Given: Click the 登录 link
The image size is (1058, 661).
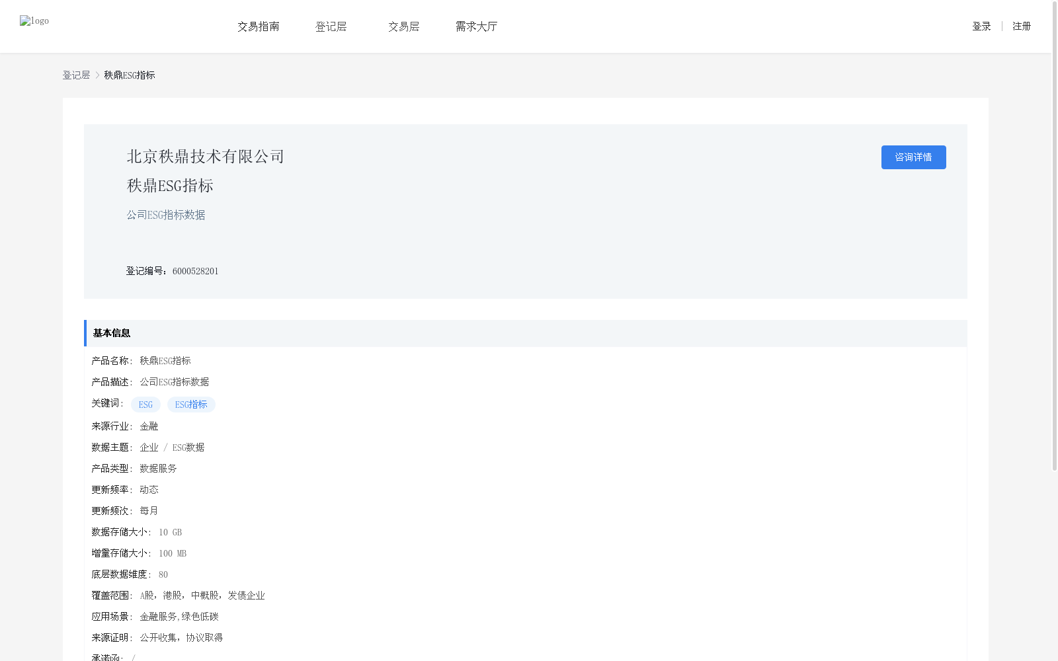Looking at the screenshot, I should 981,26.
